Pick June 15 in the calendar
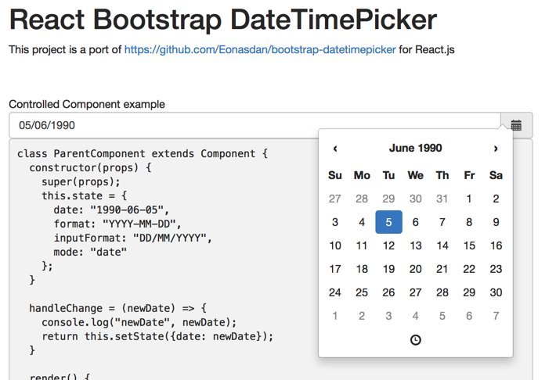Image resolution: width=556 pixels, height=380 pixels. point(469,246)
